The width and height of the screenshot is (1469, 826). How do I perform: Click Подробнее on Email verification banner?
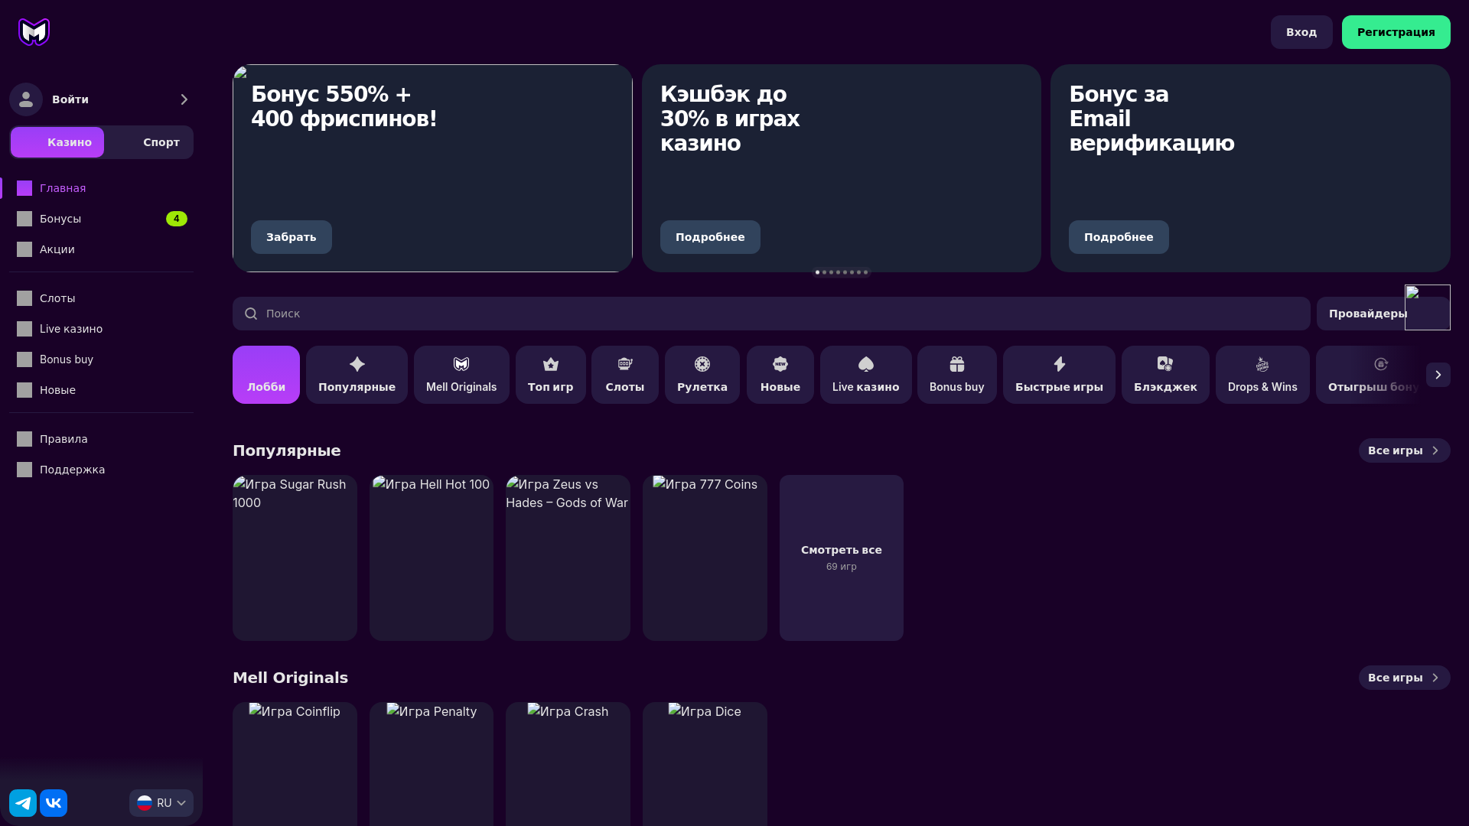point(1119,237)
